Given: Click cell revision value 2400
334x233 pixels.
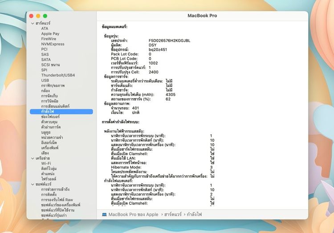Looking at the screenshot, I should point(153,72).
